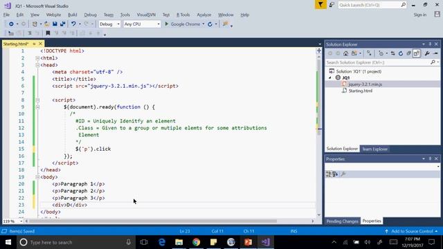The image size is (443, 249).
Task: Click the Collapse All icon in Solution Explorer
Action: tap(408, 53)
